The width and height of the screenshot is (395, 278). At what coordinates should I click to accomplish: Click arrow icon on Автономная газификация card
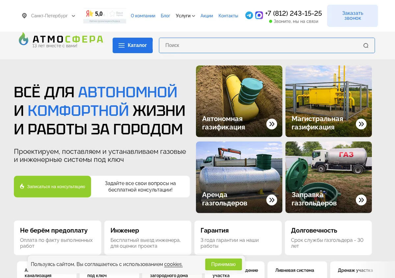pos(272,124)
